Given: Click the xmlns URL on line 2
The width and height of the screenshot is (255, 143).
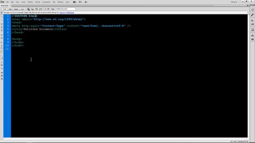Looking at the screenshot, I should pos(59,19).
